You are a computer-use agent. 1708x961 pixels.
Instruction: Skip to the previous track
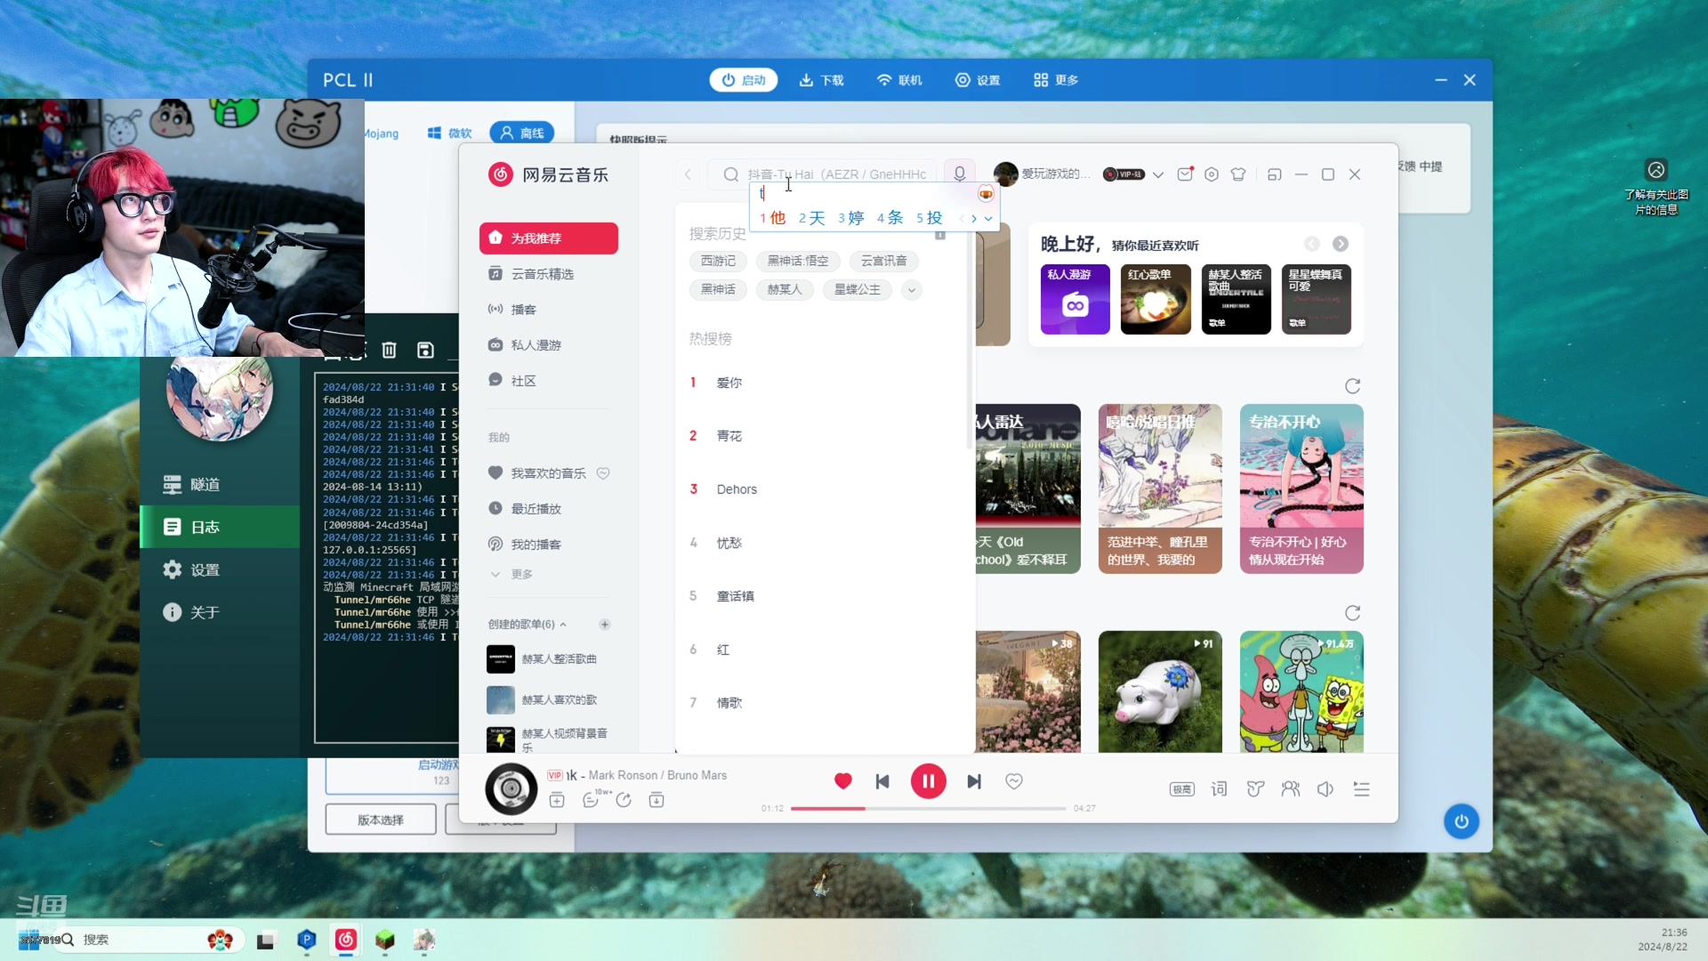click(x=882, y=781)
